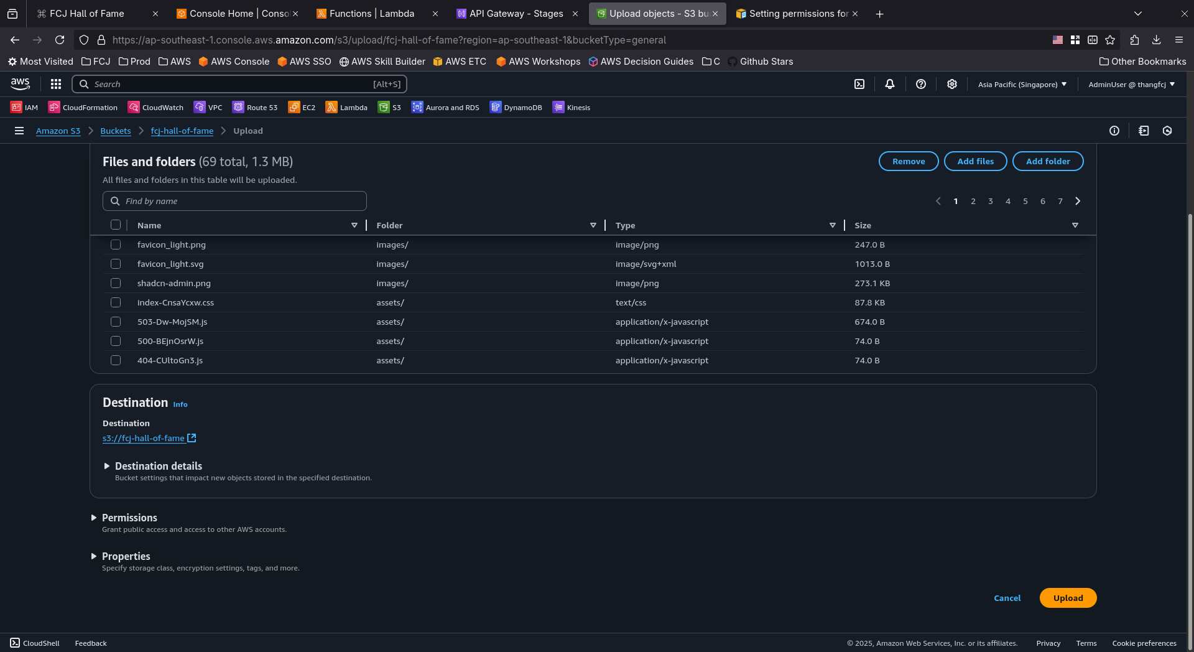Select all files with the header checkbox
The width and height of the screenshot is (1194, 652).
[x=116, y=225]
